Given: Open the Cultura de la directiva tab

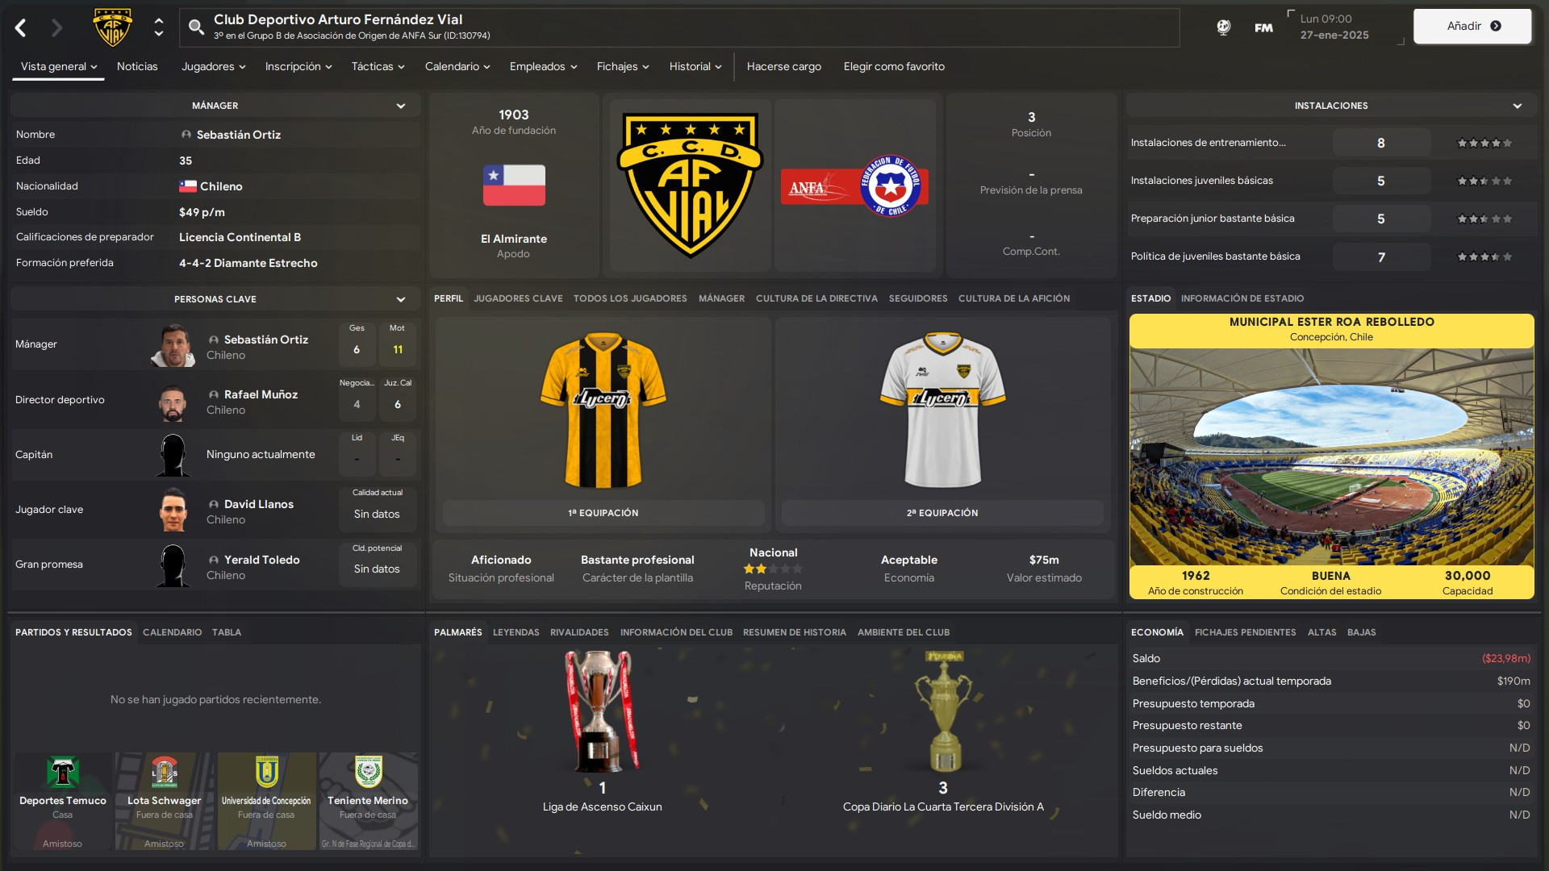Looking at the screenshot, I should (x=816, y=298).
